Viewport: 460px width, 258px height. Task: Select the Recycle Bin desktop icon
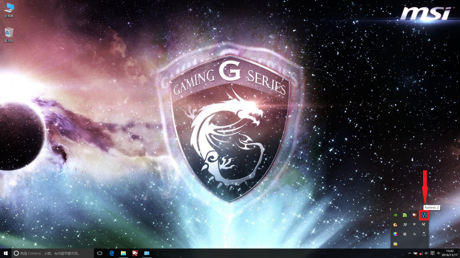click(x=9, y=35)
